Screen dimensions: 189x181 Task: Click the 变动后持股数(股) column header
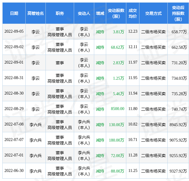(178, 13)
